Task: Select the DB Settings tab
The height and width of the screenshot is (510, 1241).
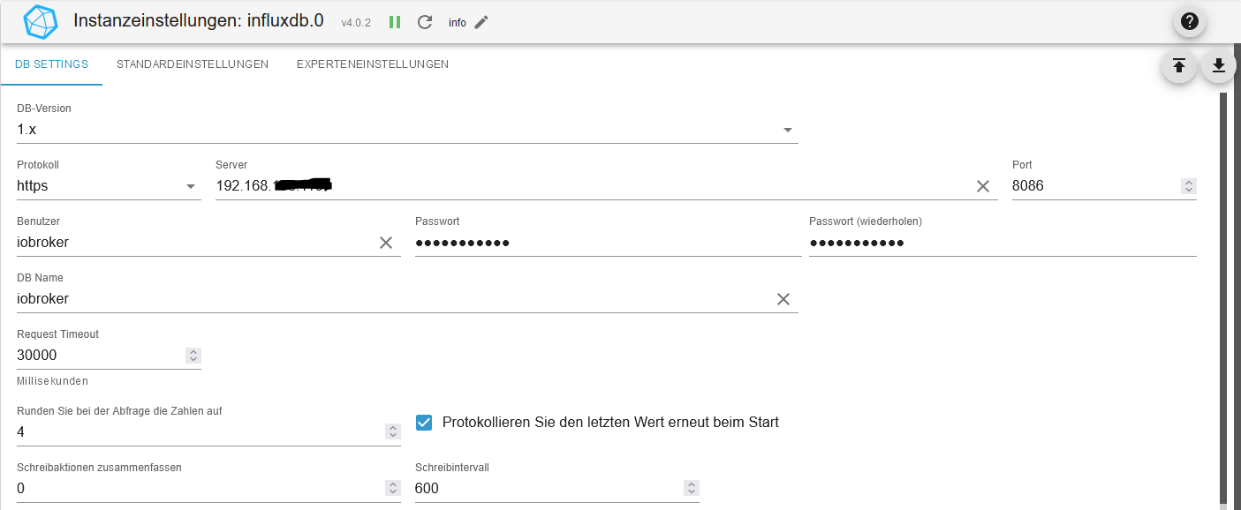Action: (x=51, y=64)
